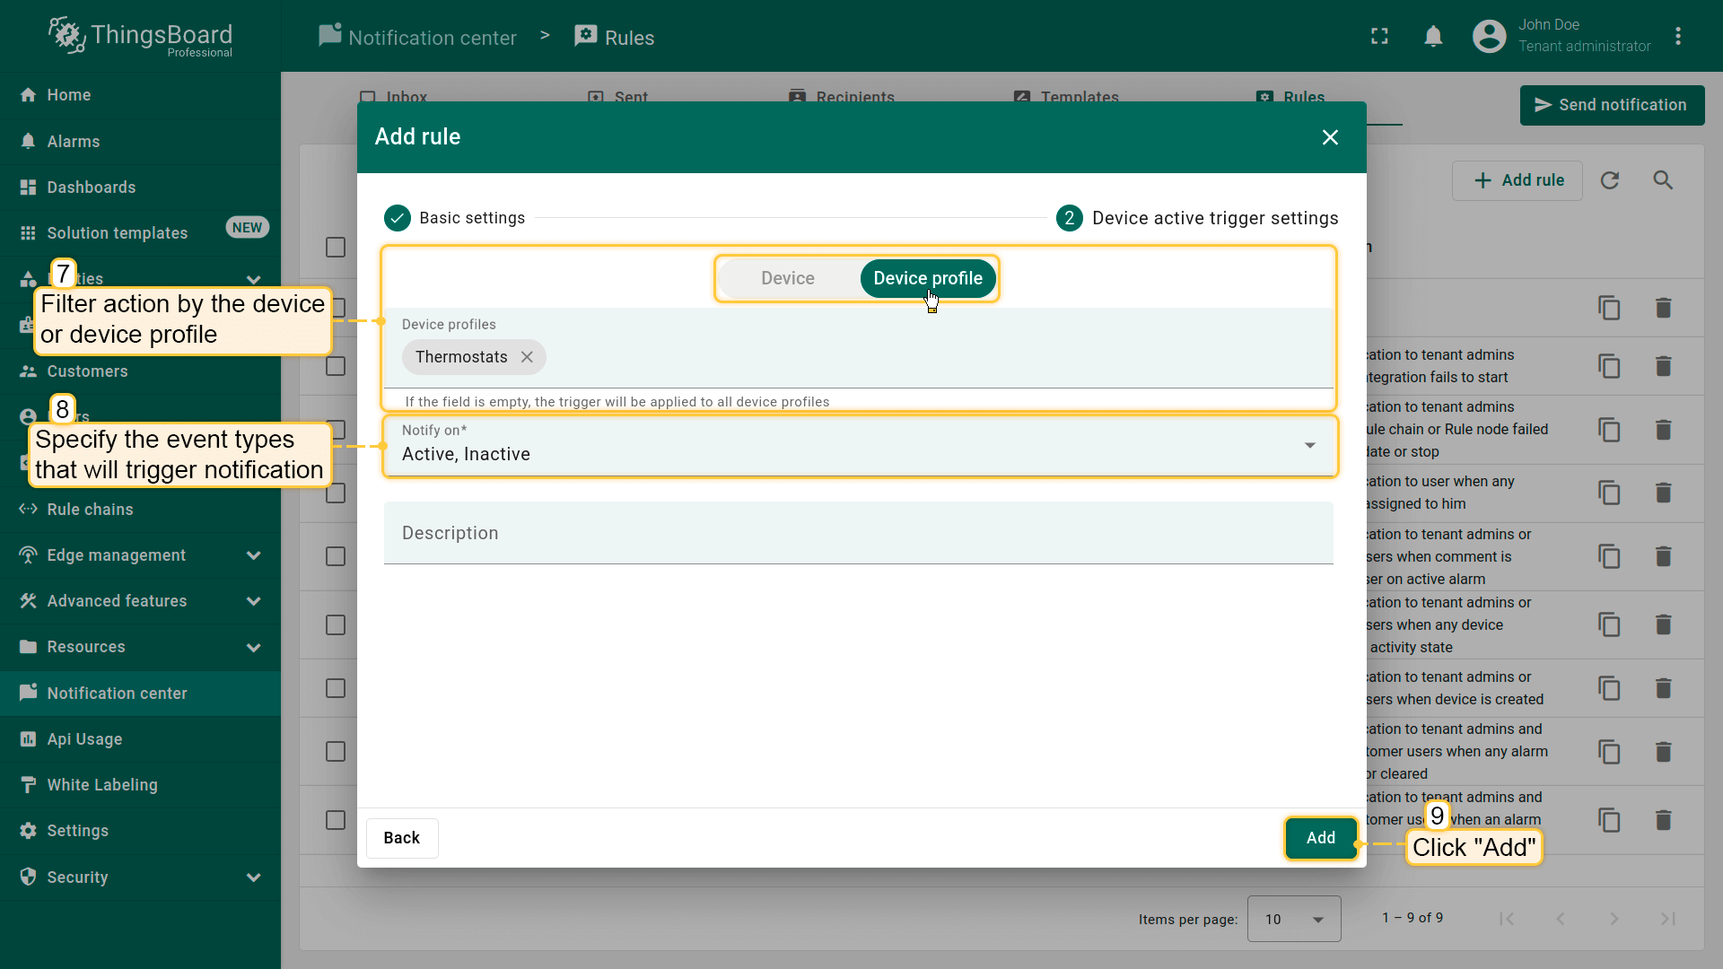Switch filter toggle to Device
Screen dimensions: 1723x969
point(787,278)
